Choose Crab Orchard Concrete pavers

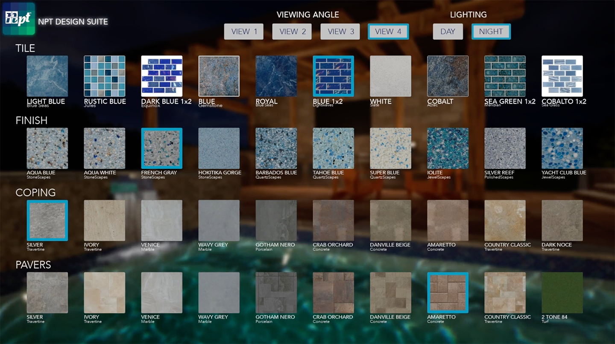point(334,293)
